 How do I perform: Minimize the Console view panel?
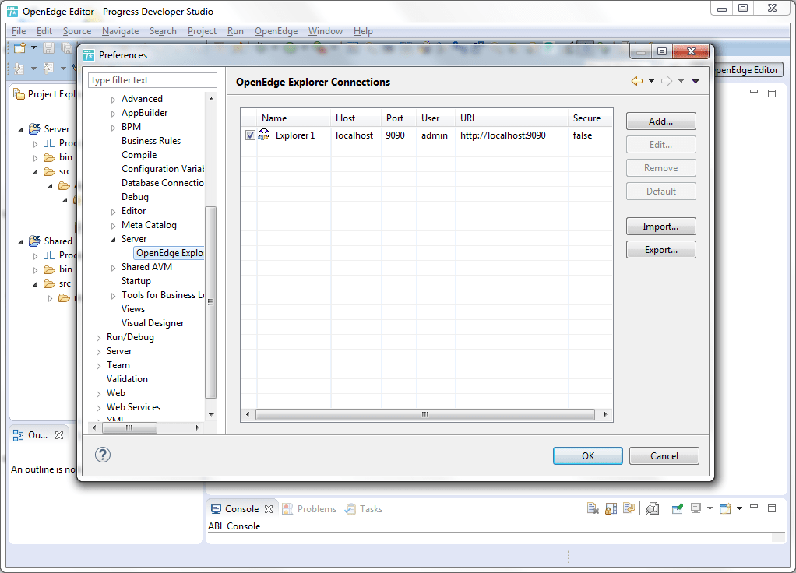tap(754, 507)
